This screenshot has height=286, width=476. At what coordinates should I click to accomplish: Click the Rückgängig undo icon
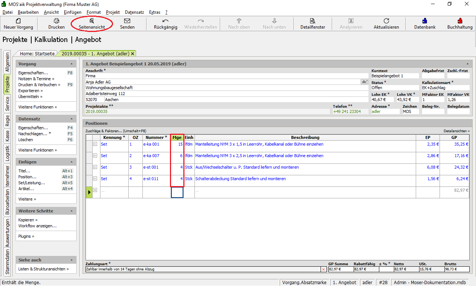tap(165, 21)
